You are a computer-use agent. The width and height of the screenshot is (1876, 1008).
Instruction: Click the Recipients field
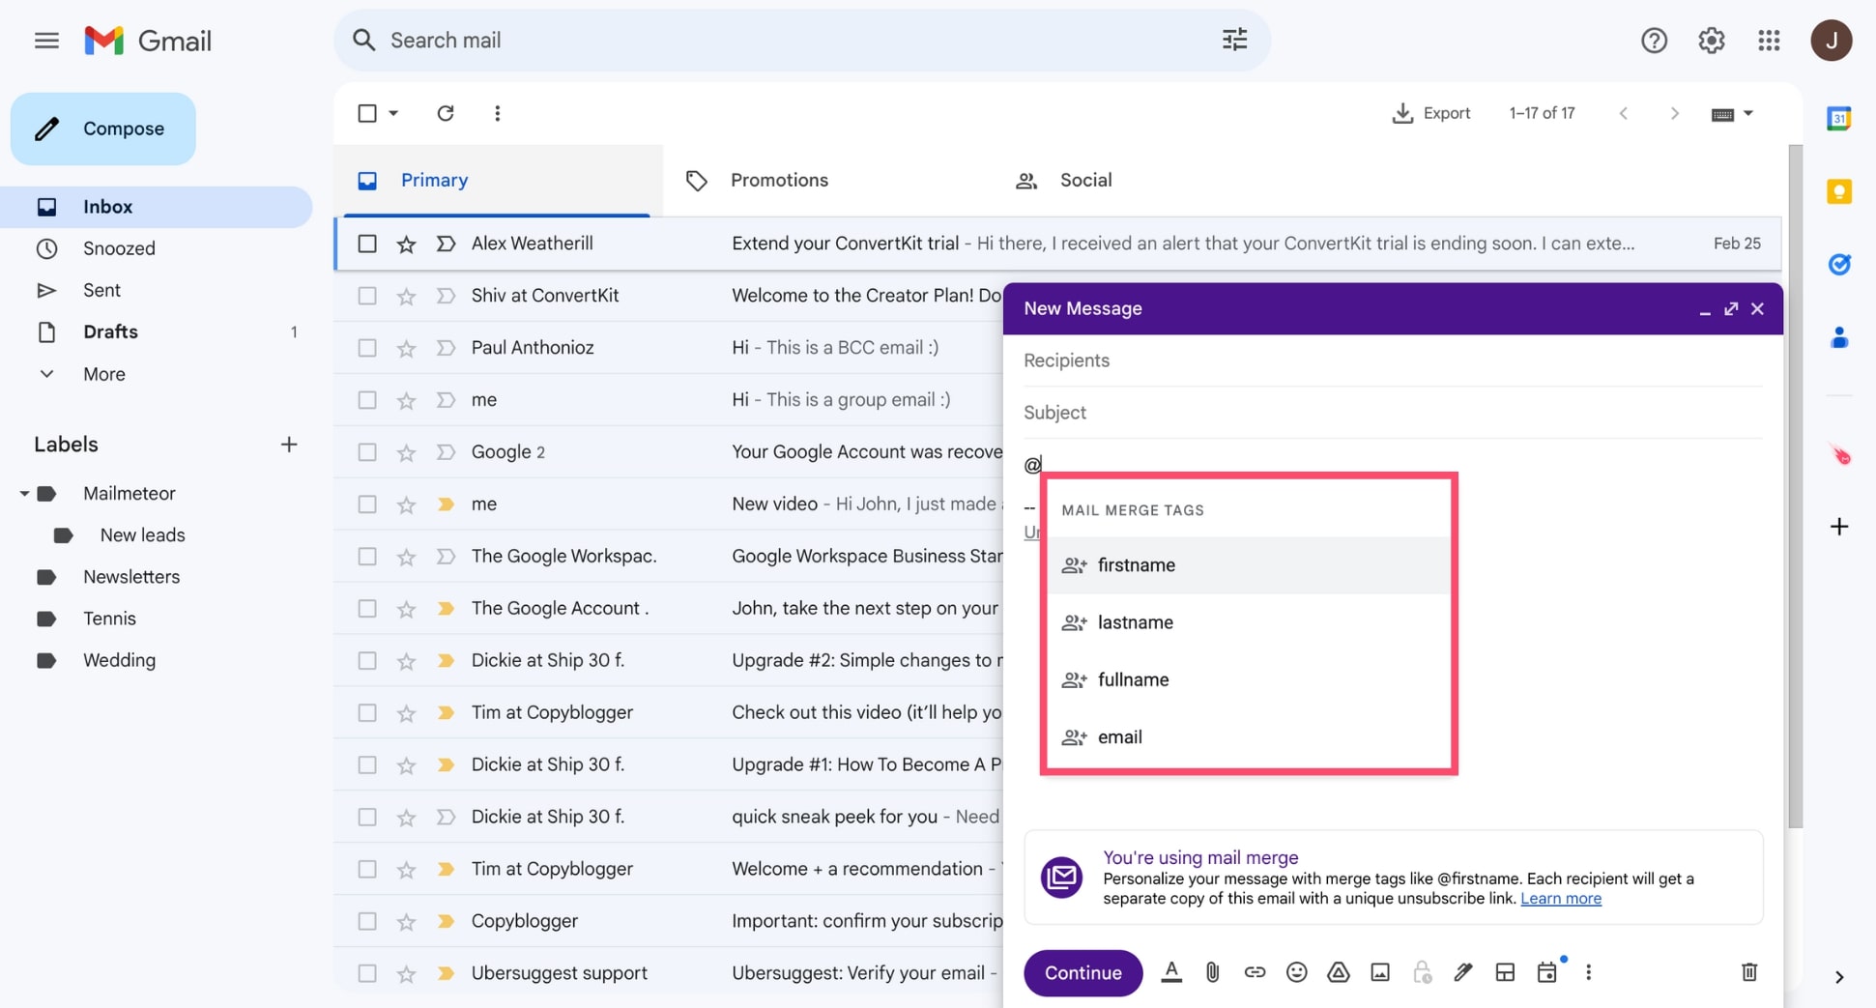point(1392,360)
